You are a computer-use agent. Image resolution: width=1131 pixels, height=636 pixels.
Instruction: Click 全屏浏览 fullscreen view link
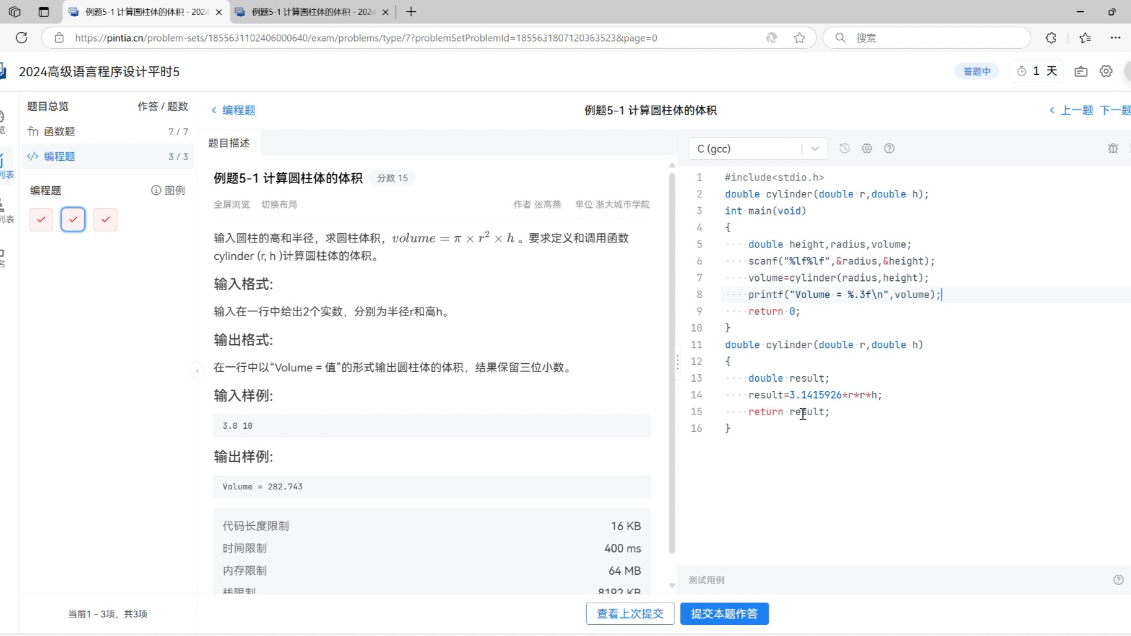tap(232, 204)
